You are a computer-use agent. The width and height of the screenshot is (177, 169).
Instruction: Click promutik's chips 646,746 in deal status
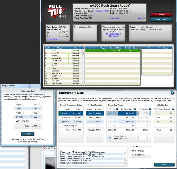point(78,122)
